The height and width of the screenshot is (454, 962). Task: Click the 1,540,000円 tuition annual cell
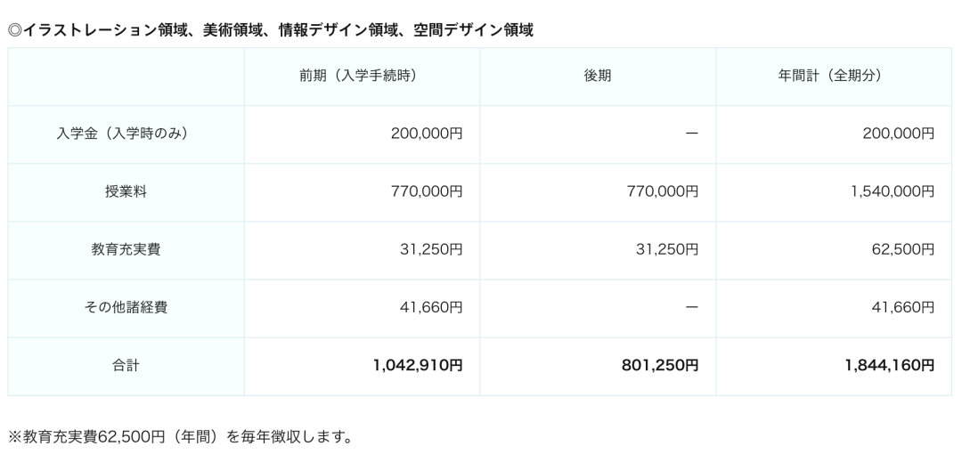tap(834, 192)
